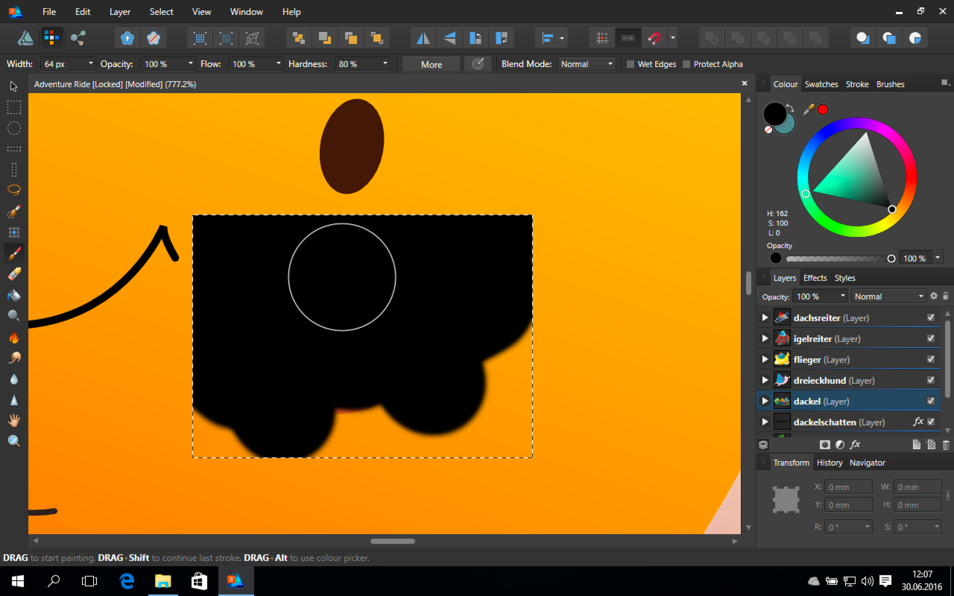Click the red recent colour swatch
The image size is (954, 596).
[823, 110]
